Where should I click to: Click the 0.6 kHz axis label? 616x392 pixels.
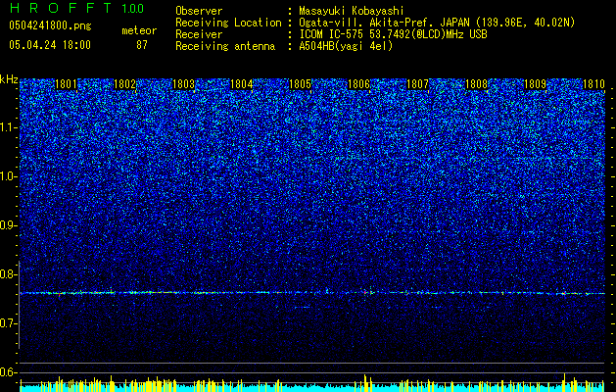(x=9, y=372)
